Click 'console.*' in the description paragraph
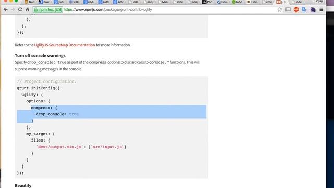Screen dimensions: 334x188 [159, 62]
